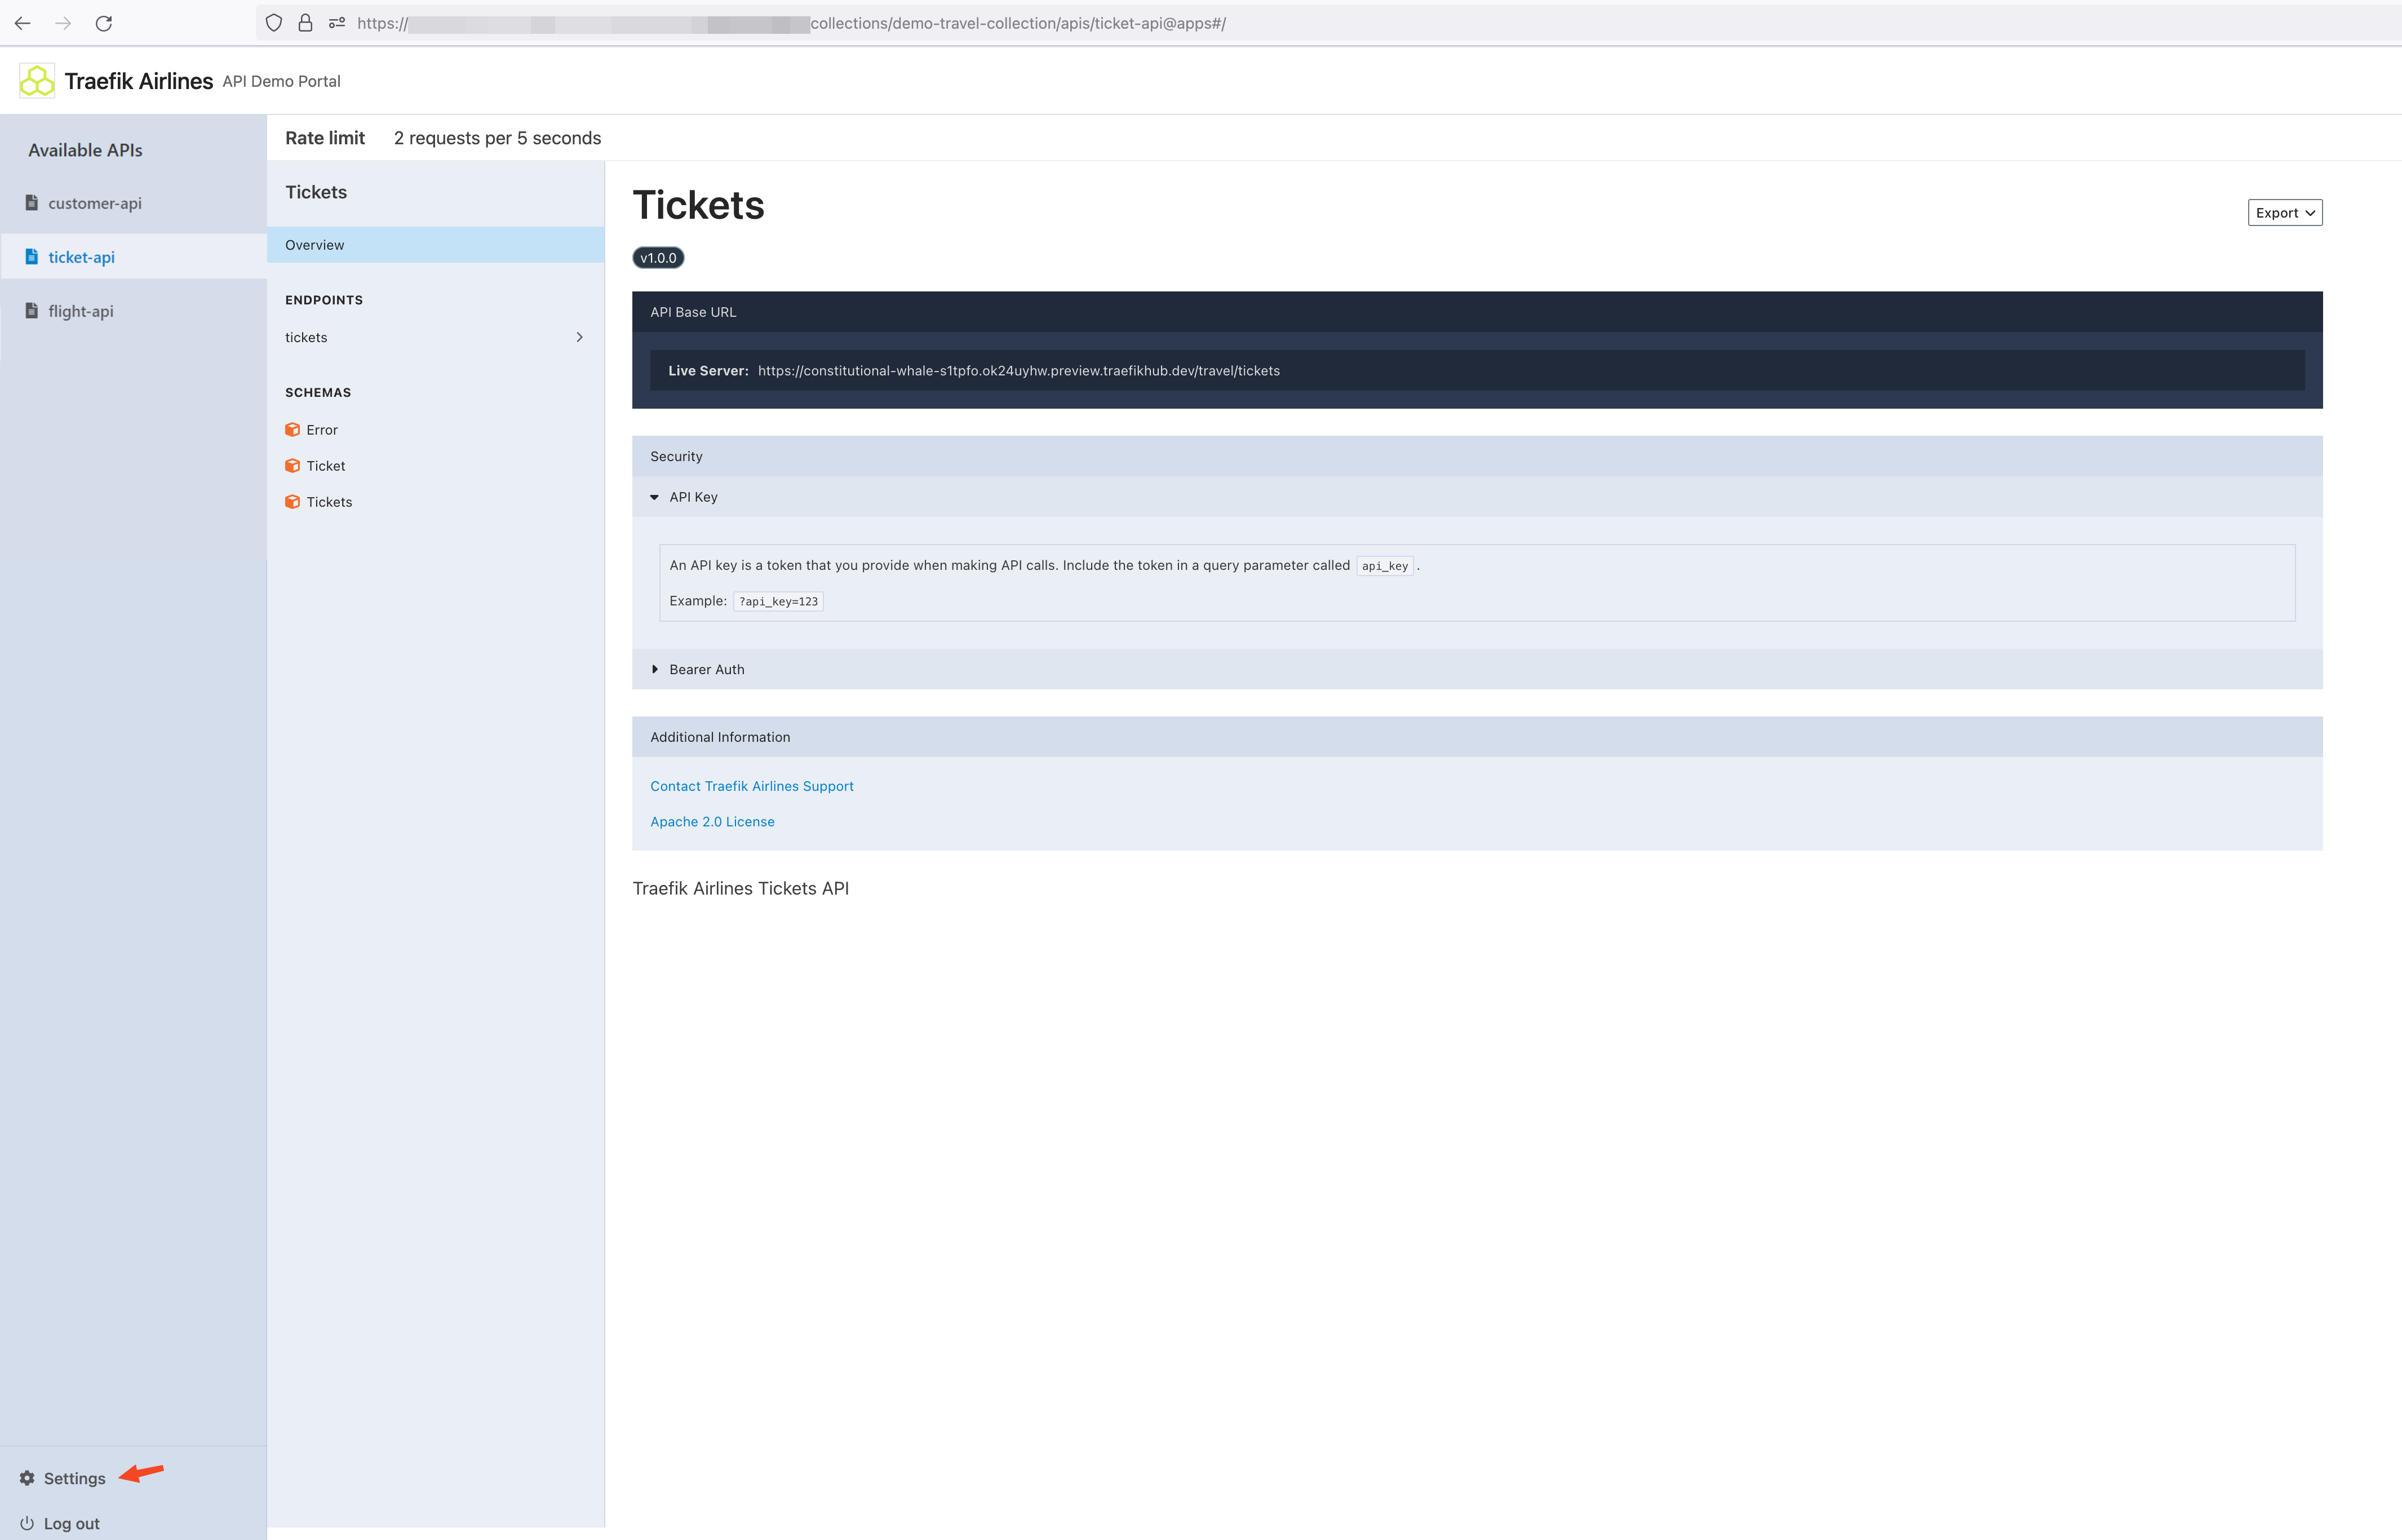Image resolution: width=2402 pixels, height=1540 pixels.
Task: Click the flight-api document icon
Action: pos(32,311)
